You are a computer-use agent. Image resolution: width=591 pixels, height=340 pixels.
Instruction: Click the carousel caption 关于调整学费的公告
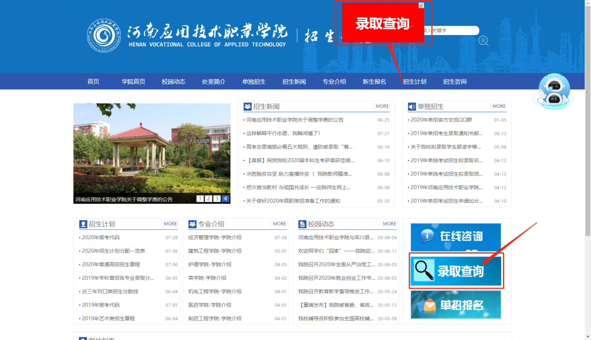click(124, 199)
